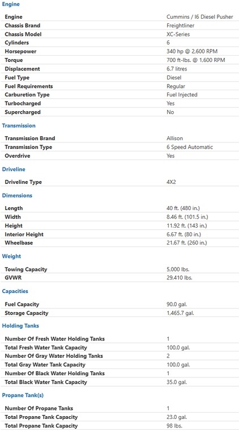Open the Holding Tanks section heading
239x436 pixels.
click(x=20, y=326)
